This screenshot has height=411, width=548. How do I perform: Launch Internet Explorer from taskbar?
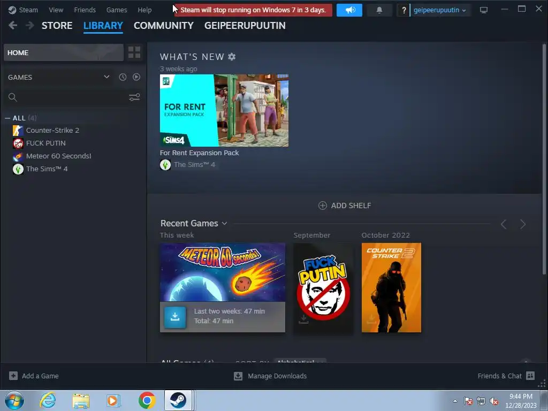[x=48, y=400]
